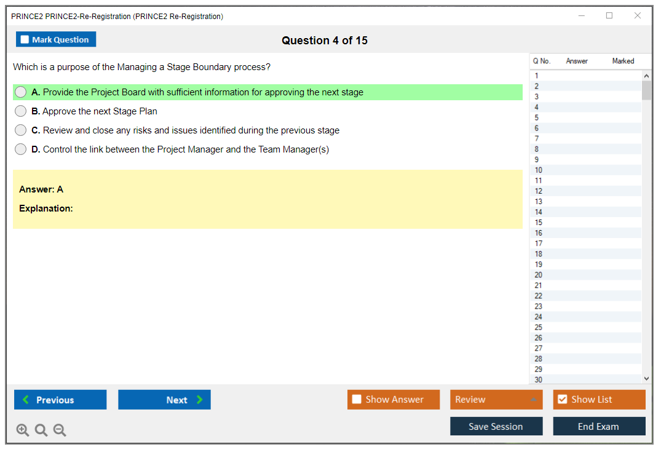This screenshot has height=452, width=661.
Task: Go back to the Previous question
Action: pos(60,400)
